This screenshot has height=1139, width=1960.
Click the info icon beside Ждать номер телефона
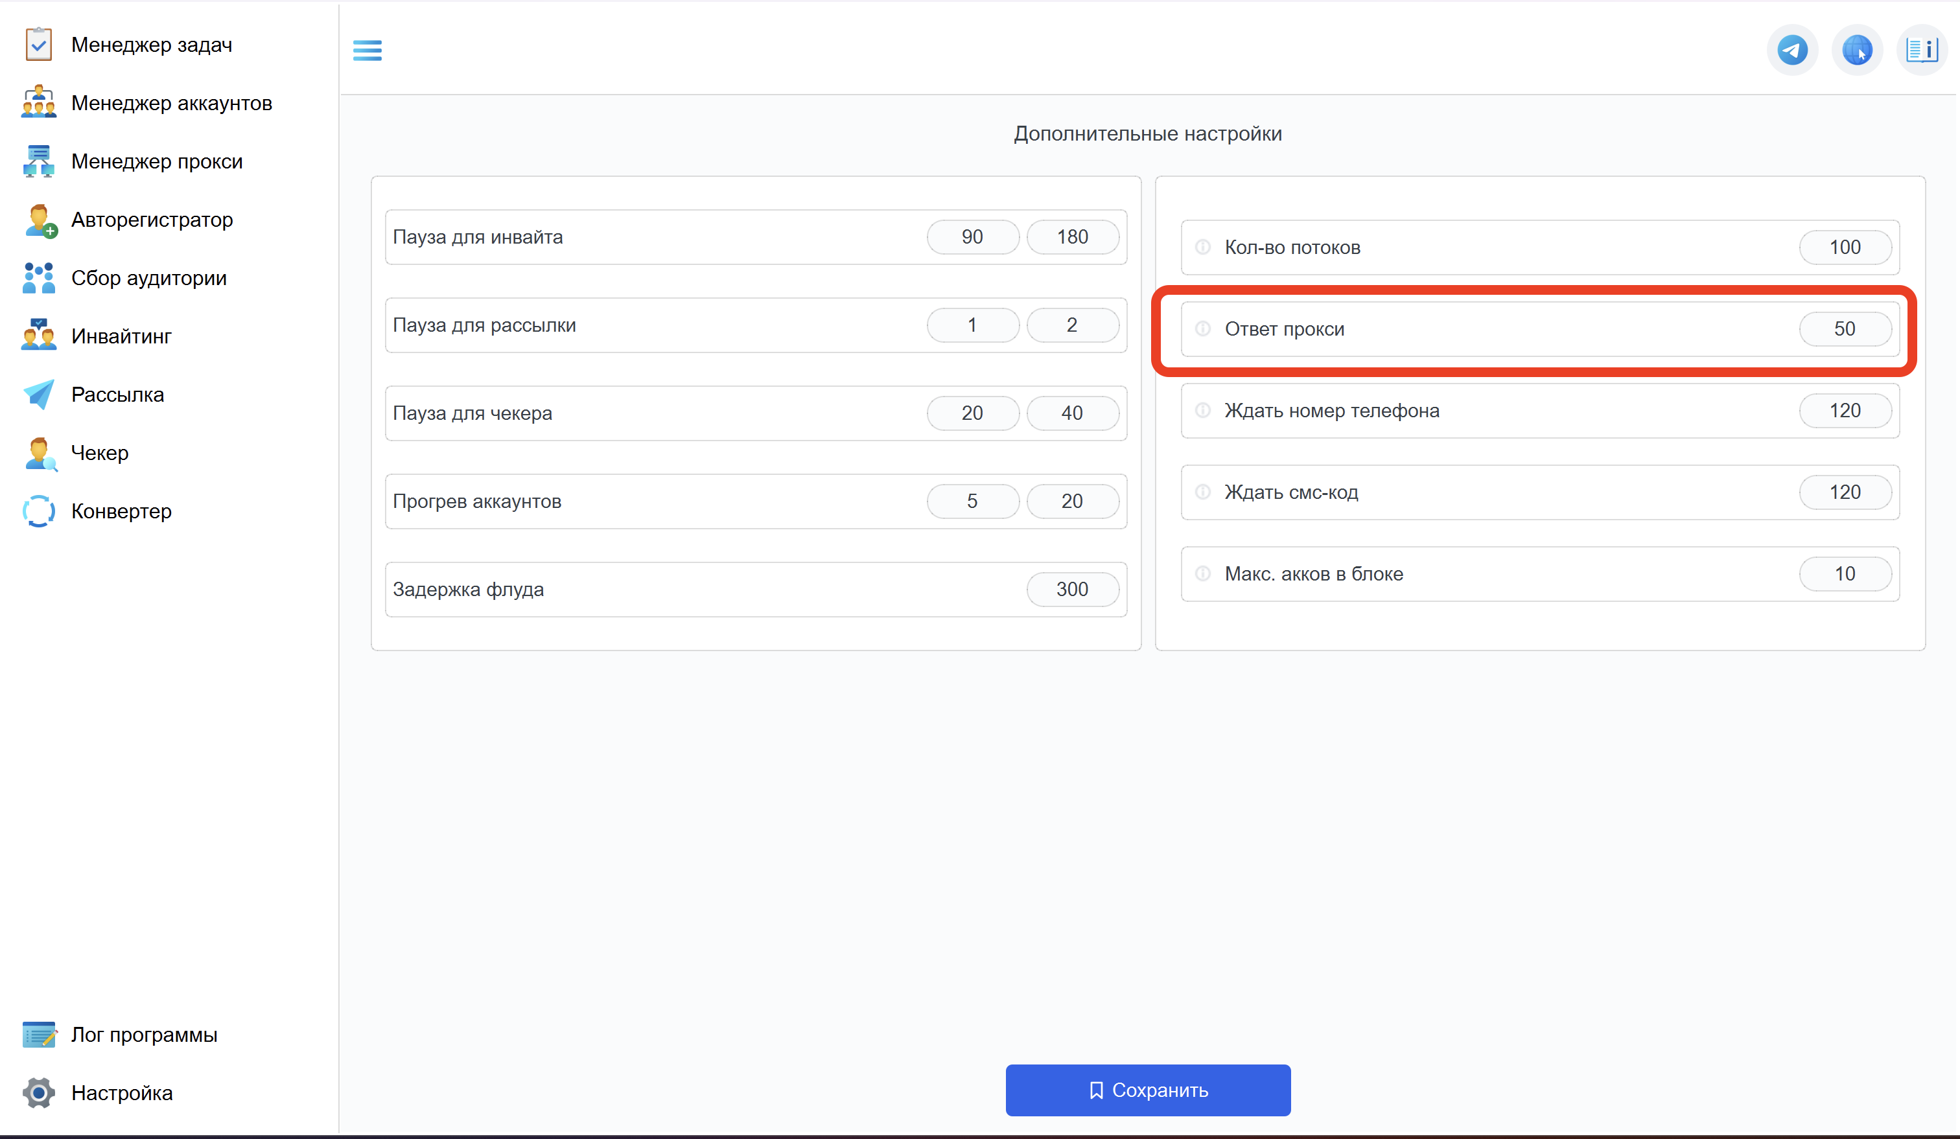click(1202, 411)
